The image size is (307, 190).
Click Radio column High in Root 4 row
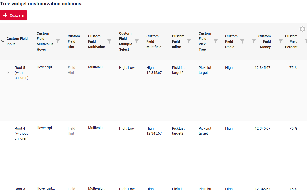pyautogui.click(x=229, y=128)
